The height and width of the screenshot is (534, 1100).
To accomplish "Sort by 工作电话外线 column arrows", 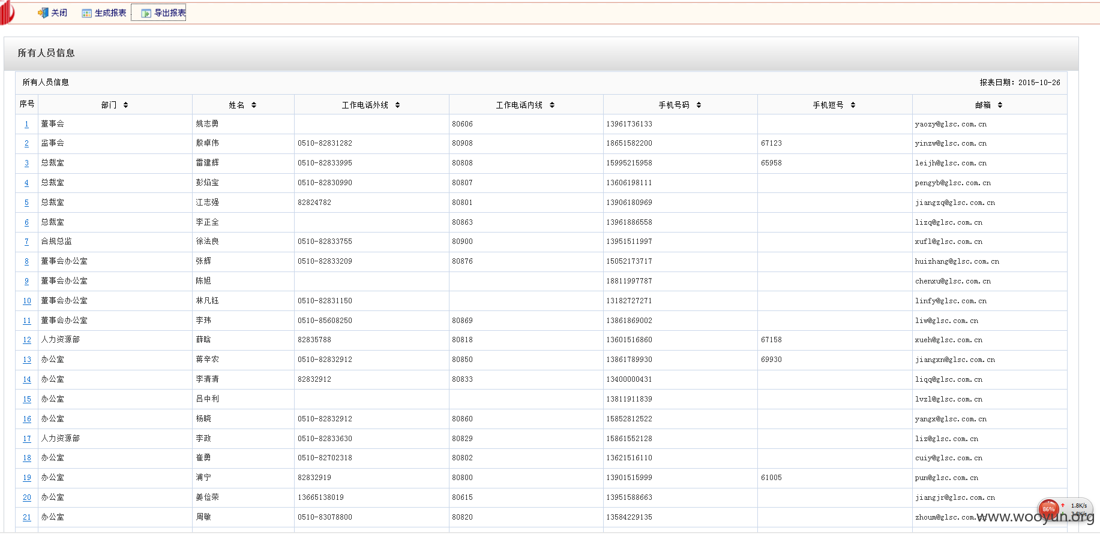I will click(x=397, y=105).
